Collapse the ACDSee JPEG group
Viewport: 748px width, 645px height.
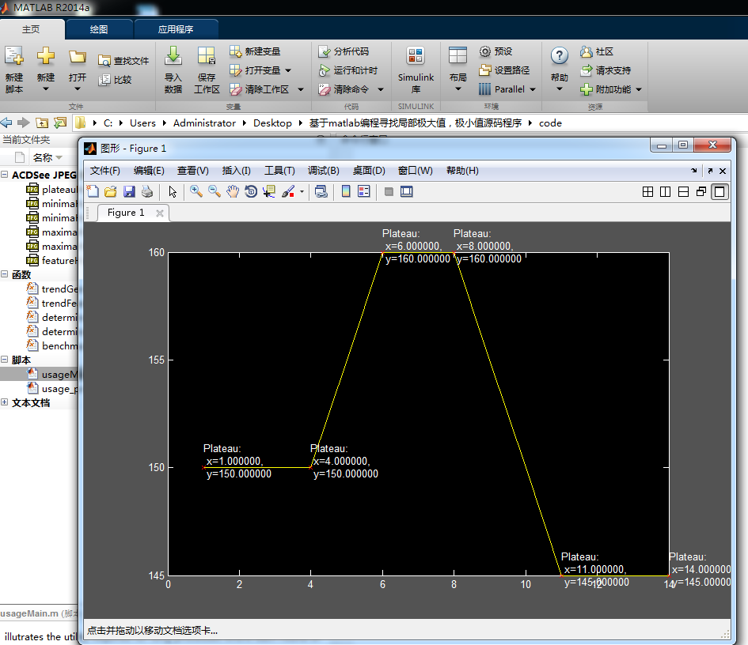4,175
